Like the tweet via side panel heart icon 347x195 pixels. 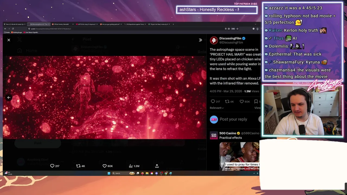pos(242,101)
